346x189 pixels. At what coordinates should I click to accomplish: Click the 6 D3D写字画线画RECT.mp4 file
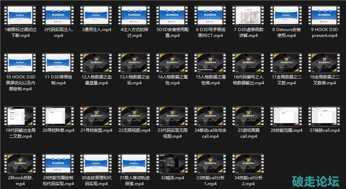[x=210, y=15]
